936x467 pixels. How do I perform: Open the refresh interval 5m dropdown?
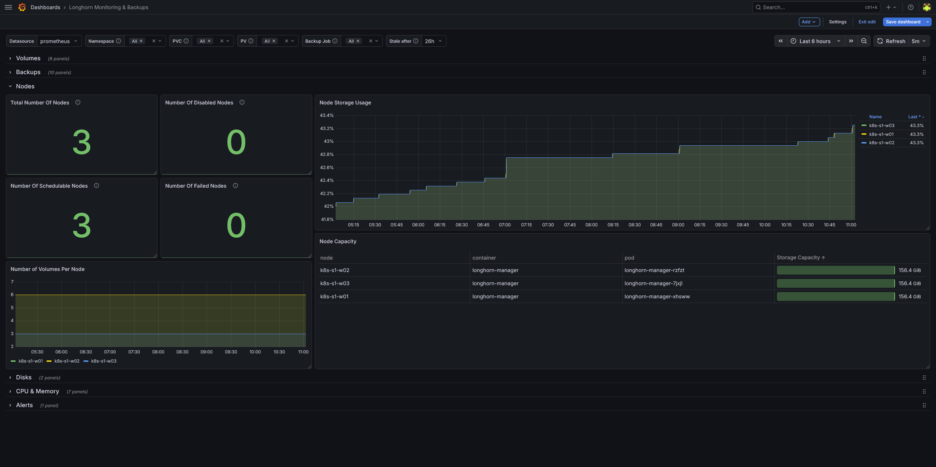[x=918, y=41]
